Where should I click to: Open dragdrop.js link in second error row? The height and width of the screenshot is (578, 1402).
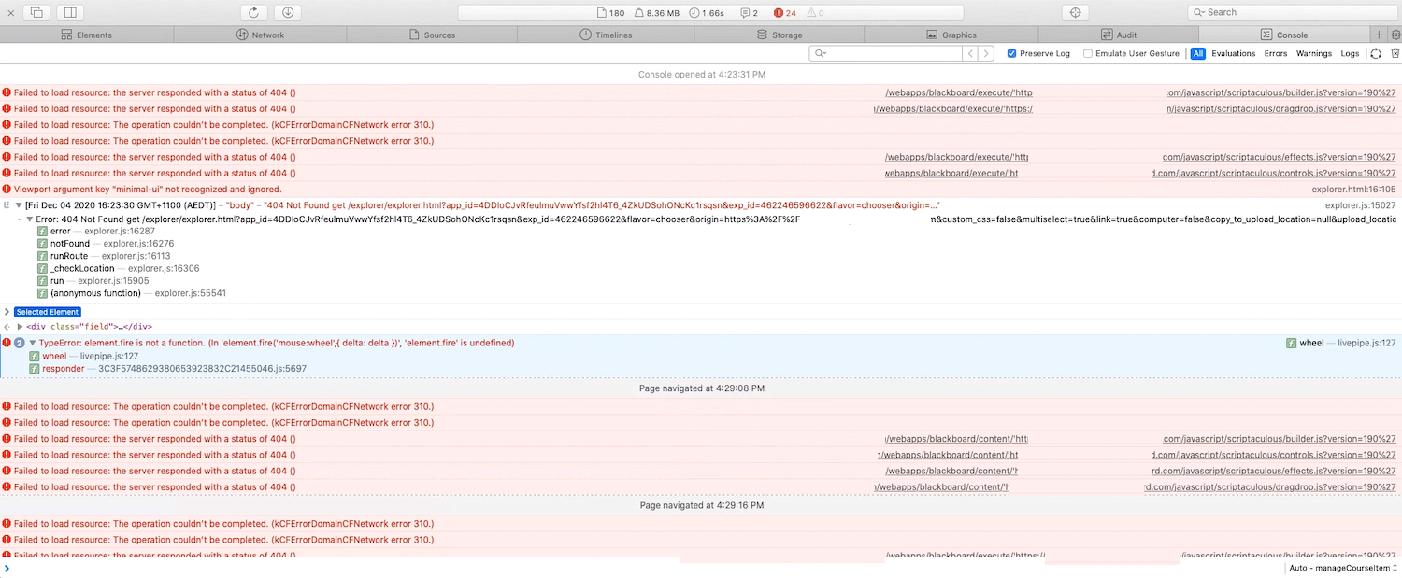(x=1281, y=109)
